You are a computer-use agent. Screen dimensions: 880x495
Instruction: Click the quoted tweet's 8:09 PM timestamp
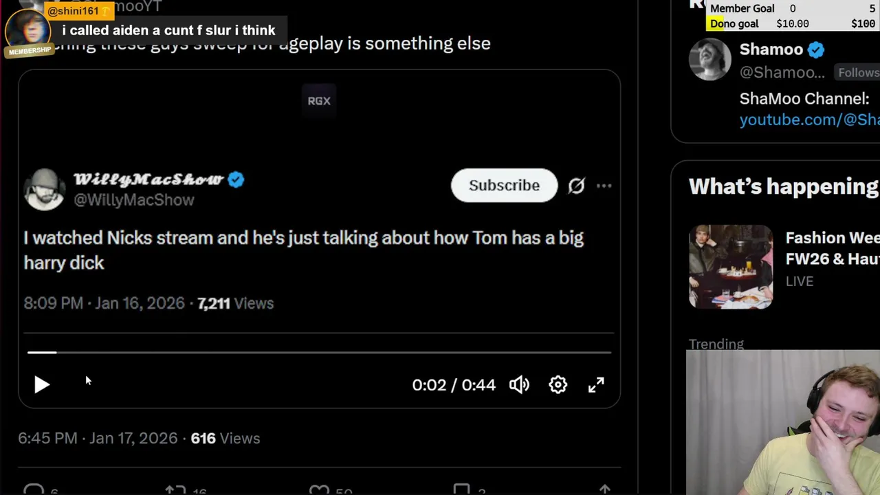[x=104, y=303]
